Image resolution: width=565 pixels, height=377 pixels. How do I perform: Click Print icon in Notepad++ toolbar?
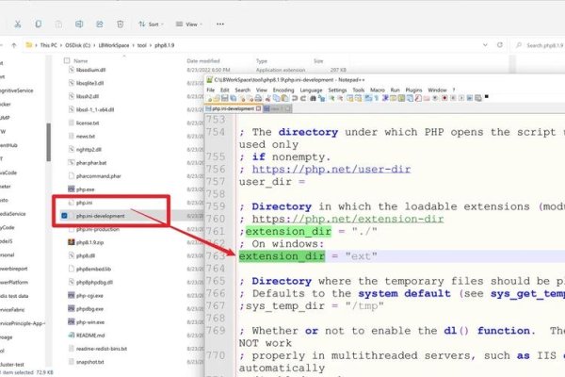(x=258, y=98)
